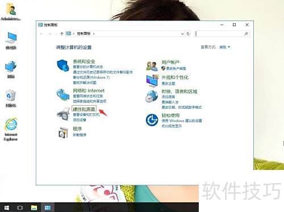
Task: Open the View by 类别 dropdown
Action: [x=224, y=47]
